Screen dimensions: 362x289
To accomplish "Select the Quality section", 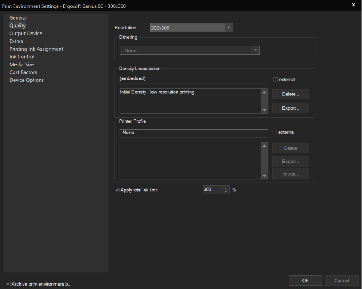I will click(x=17, y=26).
